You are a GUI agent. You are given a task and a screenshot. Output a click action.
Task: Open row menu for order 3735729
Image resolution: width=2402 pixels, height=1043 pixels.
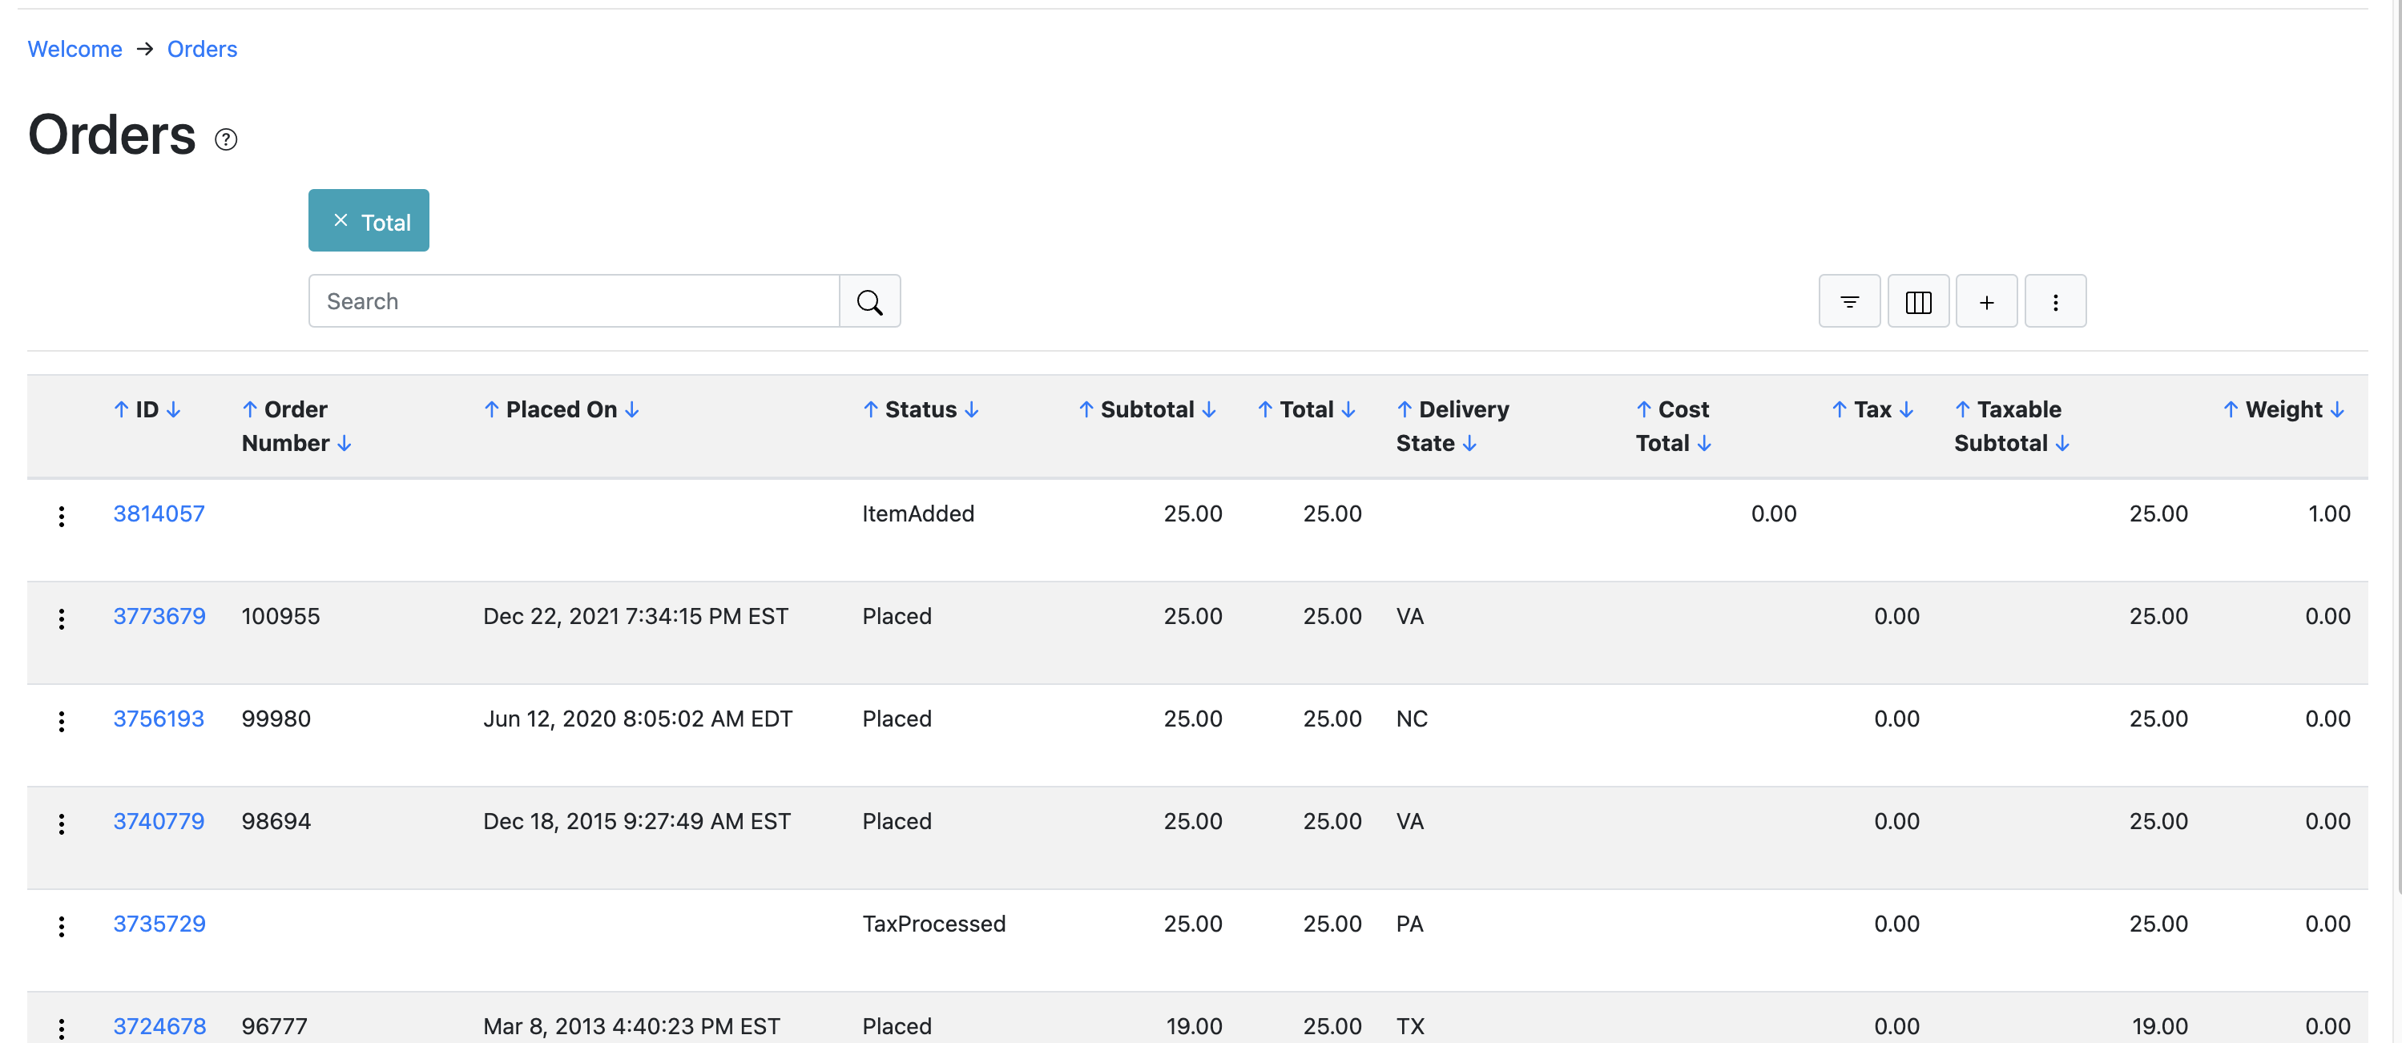(x=62, y=927)
